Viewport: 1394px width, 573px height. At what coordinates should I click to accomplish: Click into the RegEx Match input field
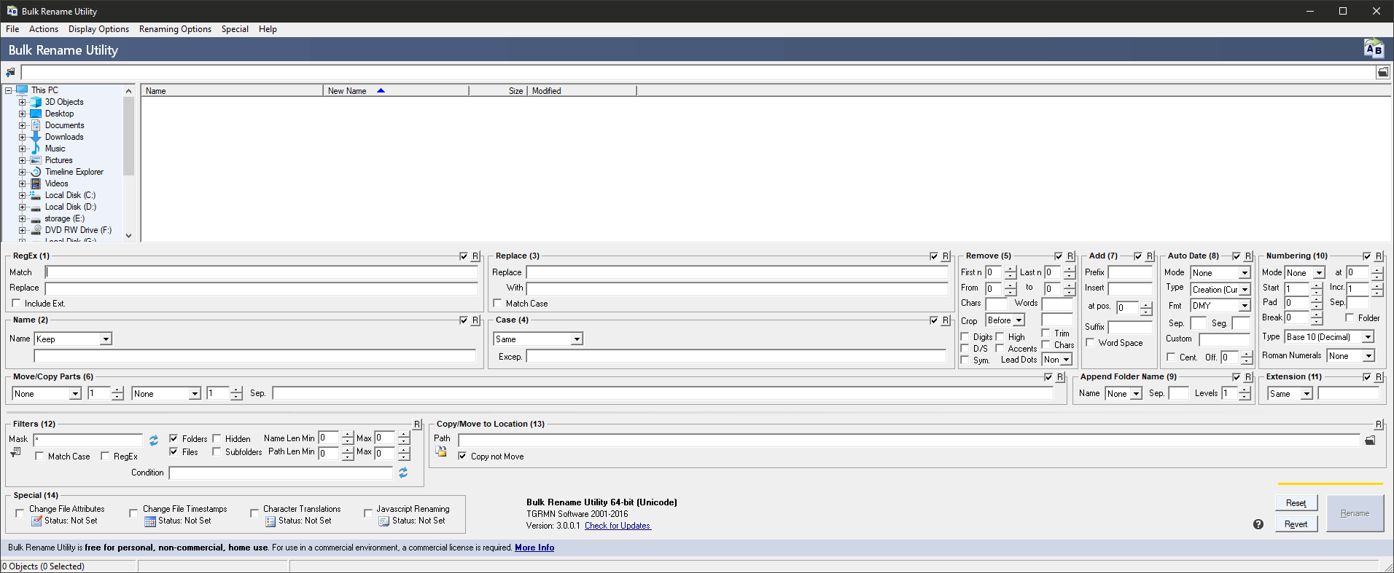point(261,272)
